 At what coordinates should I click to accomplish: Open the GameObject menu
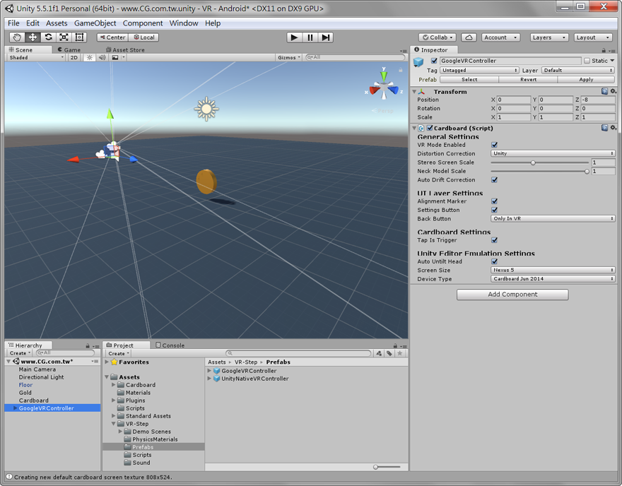[x=95, y=23]
